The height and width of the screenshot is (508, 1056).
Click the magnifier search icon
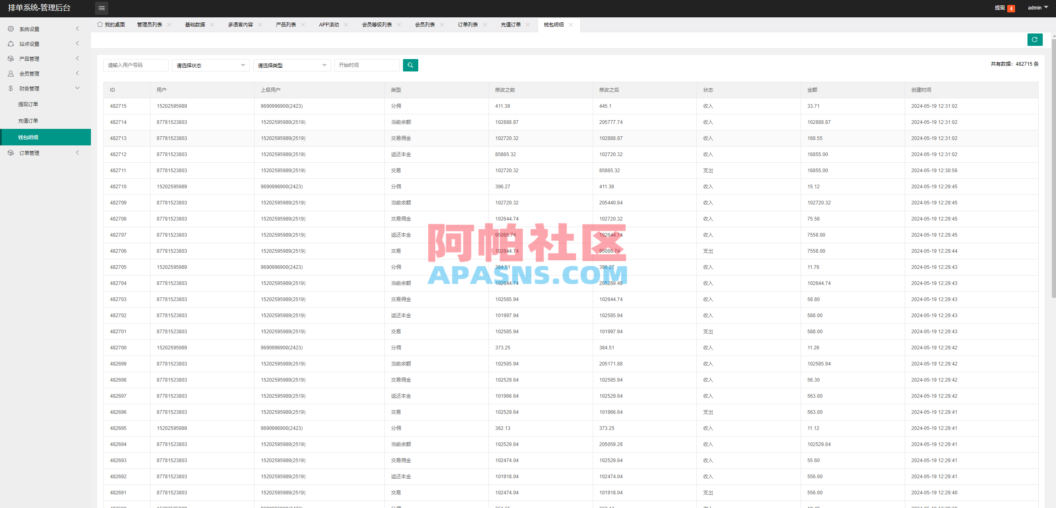click(410, 65)
